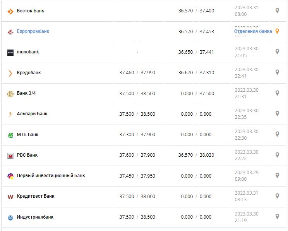288x231 pixels.
Task: Click the Кредобанк orange chevron logo
Action: click(x=10, y=73)
